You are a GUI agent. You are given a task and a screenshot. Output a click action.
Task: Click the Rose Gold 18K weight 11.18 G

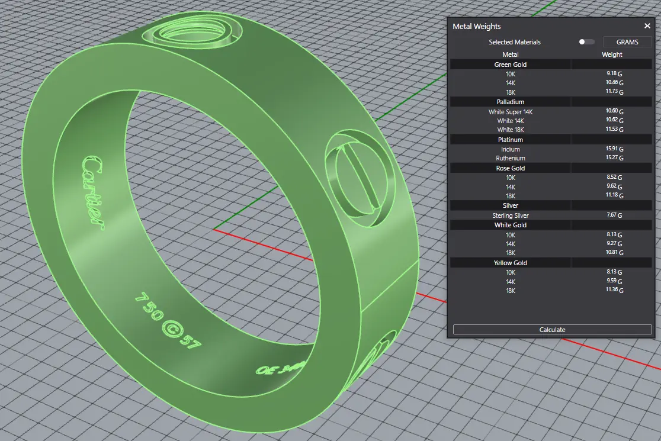point(615,195)
